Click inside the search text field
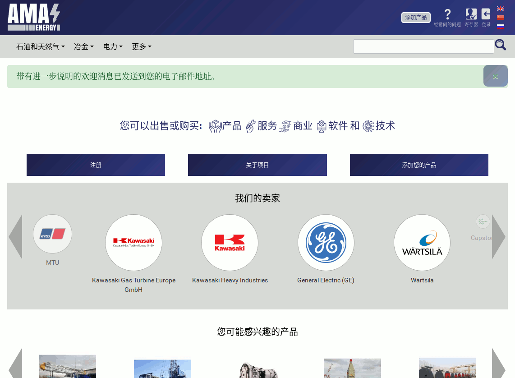Image resolution: width=515 pixels, height=378 pixels. pos(423,46)
